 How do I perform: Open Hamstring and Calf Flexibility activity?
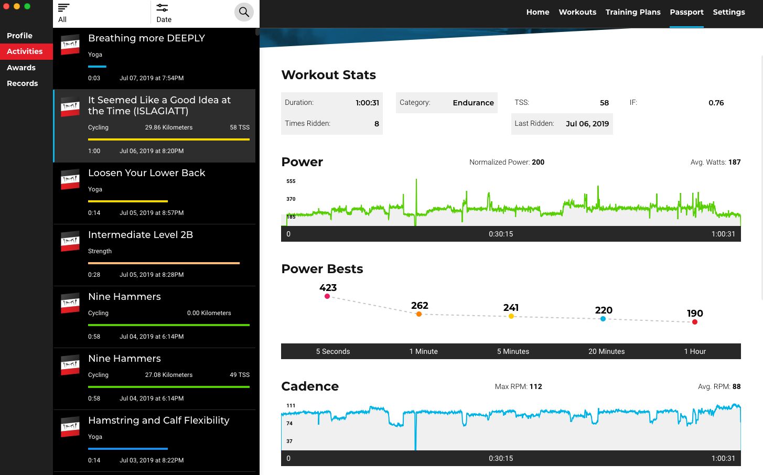click(x=154, y=440)
